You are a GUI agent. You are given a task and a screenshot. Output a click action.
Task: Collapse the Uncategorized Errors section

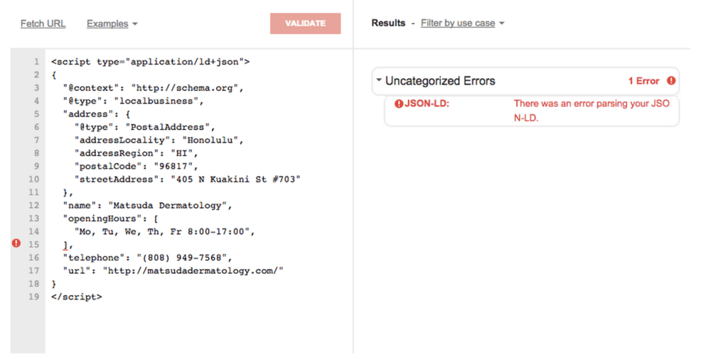pos(379,80)
